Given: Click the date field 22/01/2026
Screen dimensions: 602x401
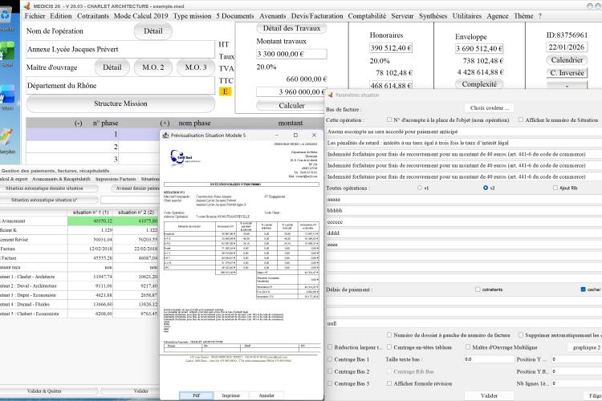Looking at the screenshot, I should (567, 47).
